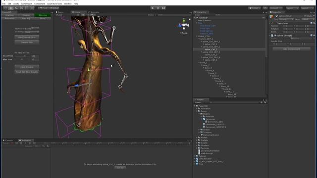Open the Shaded draw mode dropdown
This screenshot has height=178, width=317.
[x=65, y=15]
